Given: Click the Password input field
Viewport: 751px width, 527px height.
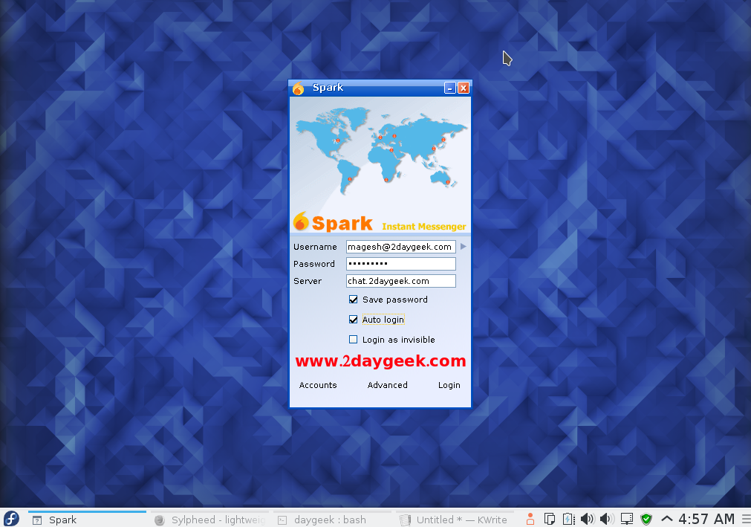Looking at the screenshot, I should (x=401, y=264).
